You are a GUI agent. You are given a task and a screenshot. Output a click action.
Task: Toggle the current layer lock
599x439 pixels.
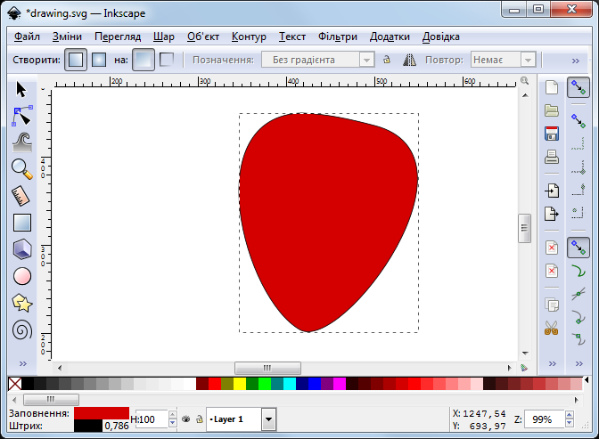(199, 419)
